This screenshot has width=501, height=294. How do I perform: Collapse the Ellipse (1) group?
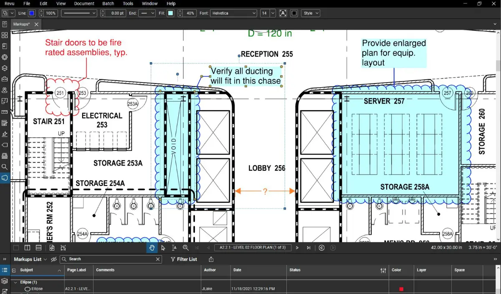[x=16, y=282]
